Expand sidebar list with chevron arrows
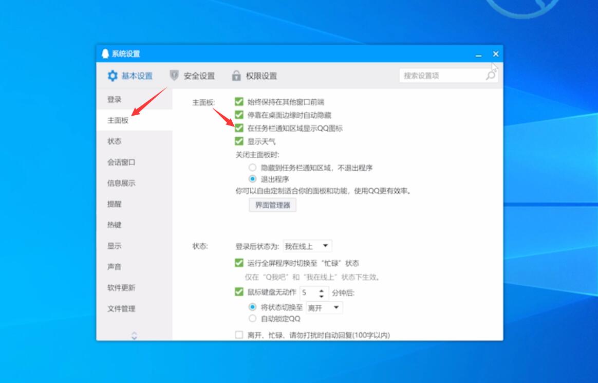This screenshot has width=598, height=383. click(134, 335)
